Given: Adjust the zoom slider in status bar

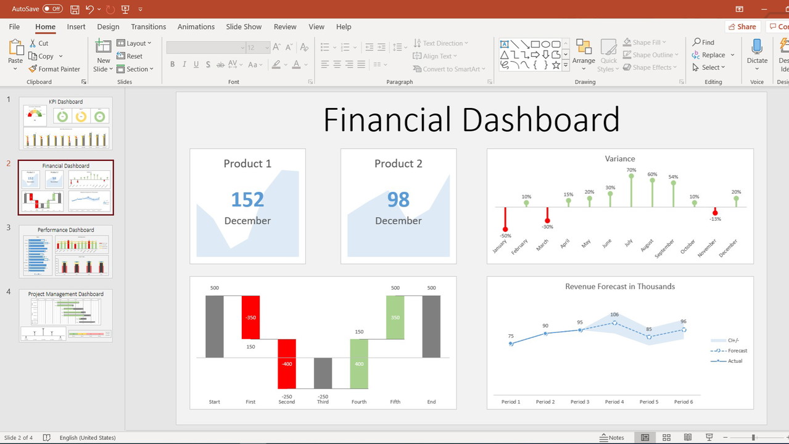Looking at the screenshot, I should coord(753,438).
